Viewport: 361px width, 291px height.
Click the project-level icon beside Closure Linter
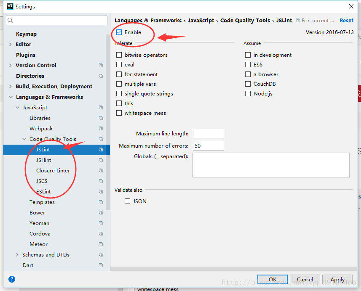[101, 171]
